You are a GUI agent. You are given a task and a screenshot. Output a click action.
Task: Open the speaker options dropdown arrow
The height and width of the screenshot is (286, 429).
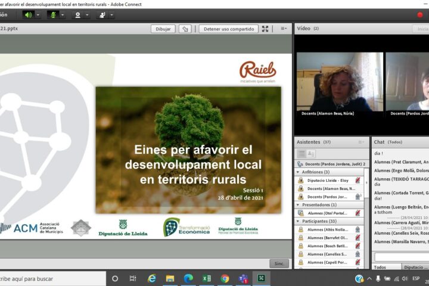(x=38, y=15)
